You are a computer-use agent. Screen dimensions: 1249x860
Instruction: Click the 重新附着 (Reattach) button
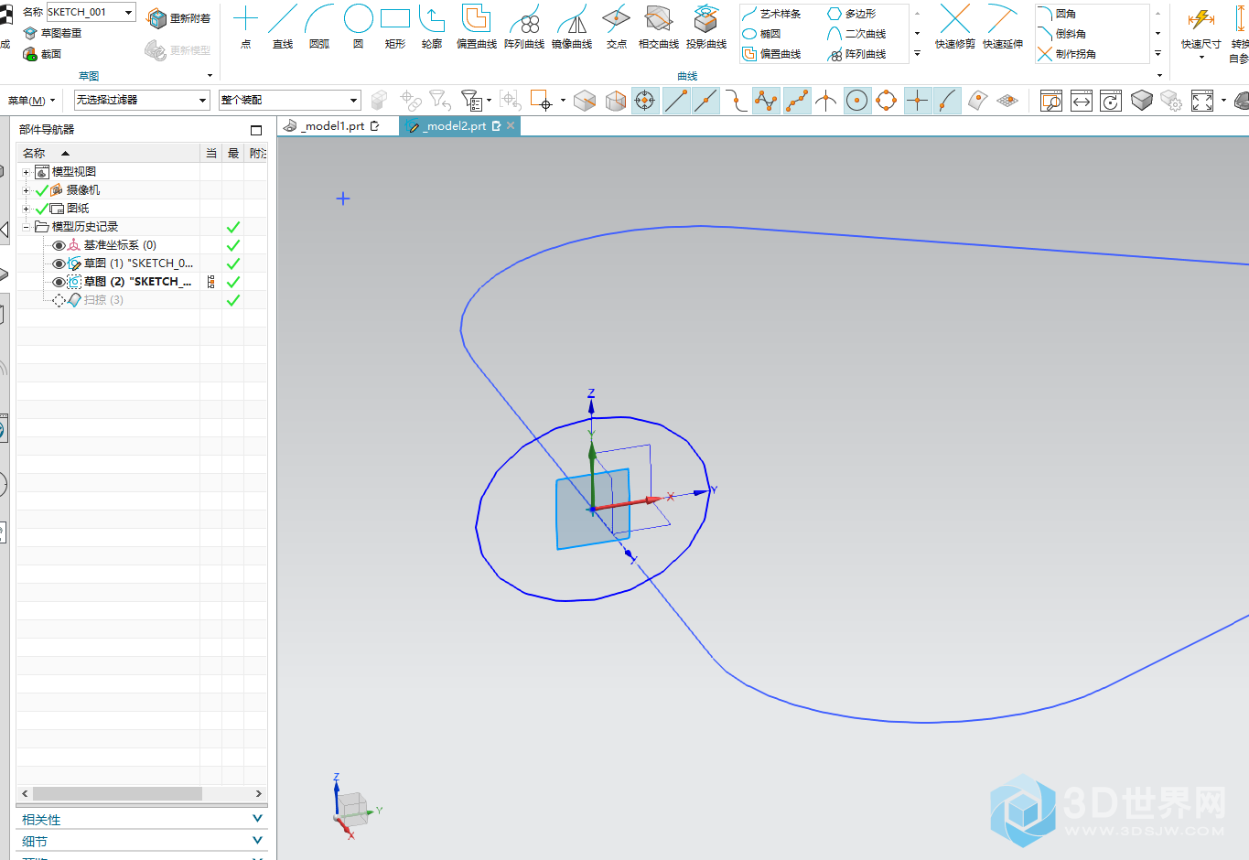click(180, 18)
